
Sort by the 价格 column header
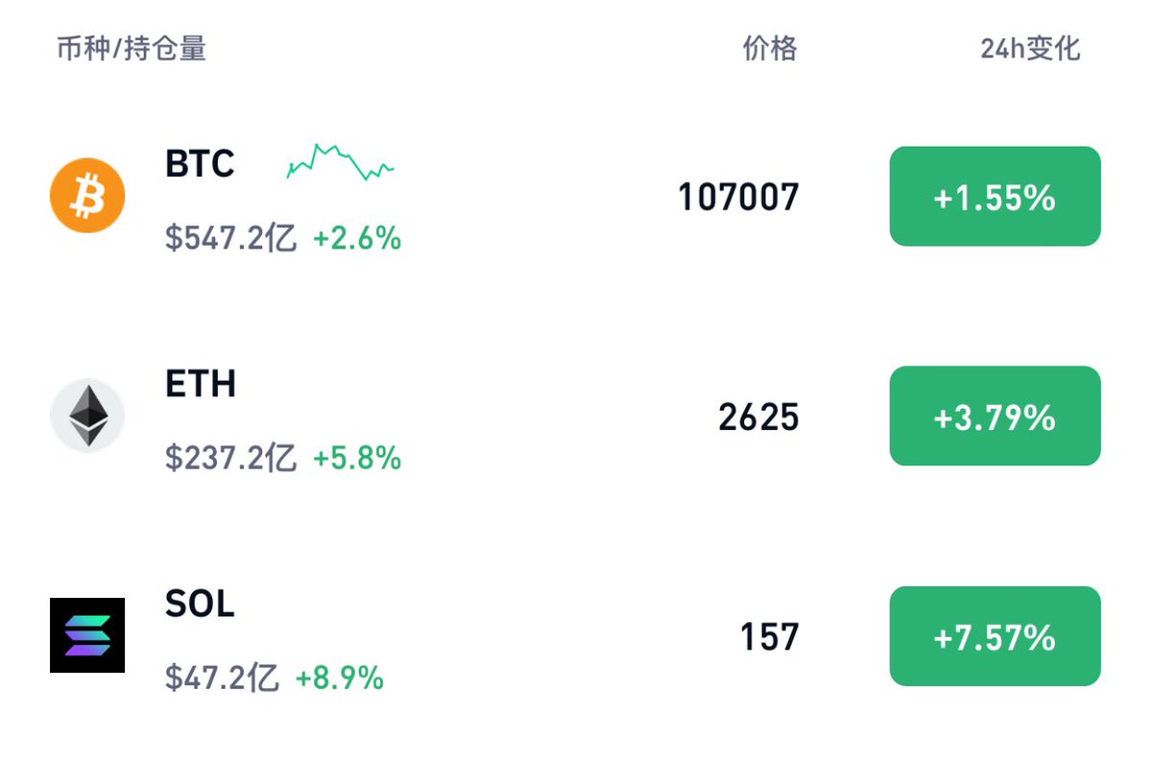769,48
